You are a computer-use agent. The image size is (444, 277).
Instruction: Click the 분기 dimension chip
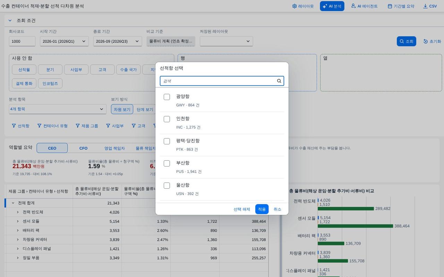50,70
